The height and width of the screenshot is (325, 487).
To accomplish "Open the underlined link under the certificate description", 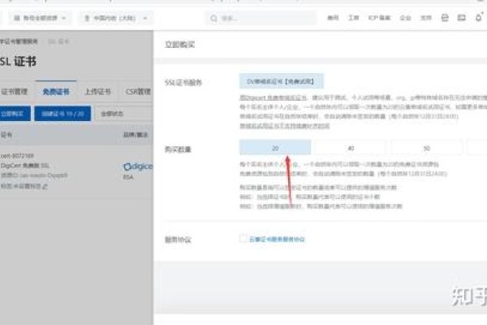I will (x=285, y=126).
